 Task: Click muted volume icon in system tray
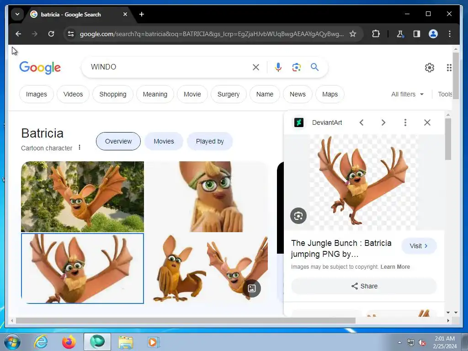click(421, 343)
